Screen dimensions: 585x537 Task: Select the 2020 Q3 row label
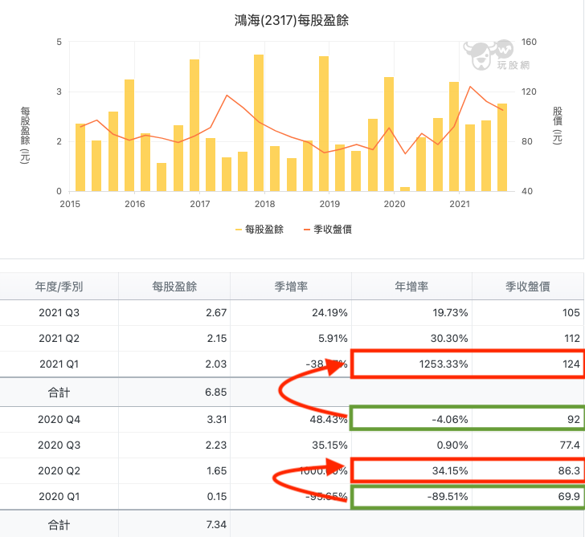(x=59, y=445)
